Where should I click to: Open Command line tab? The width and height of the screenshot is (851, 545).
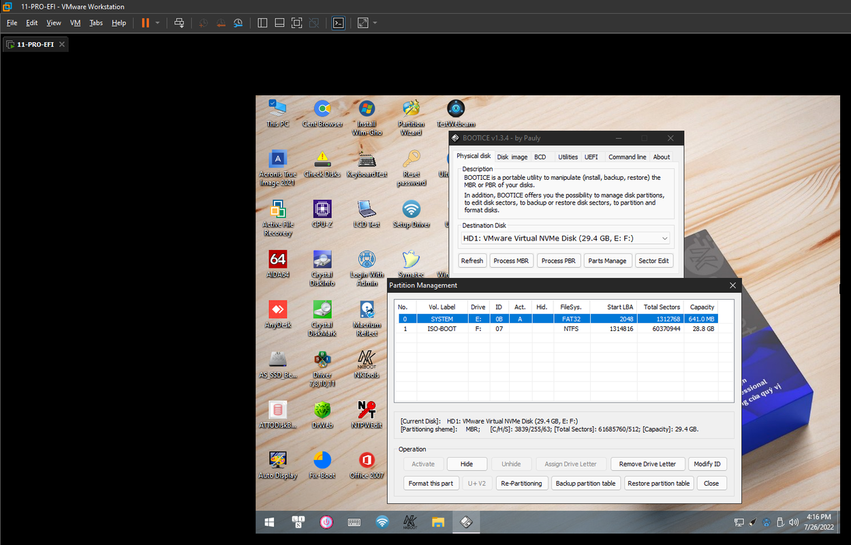pyautogui.click(x=627, y=157)
